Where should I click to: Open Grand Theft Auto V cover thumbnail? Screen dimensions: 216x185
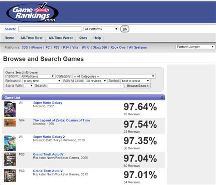pos(10,176)
